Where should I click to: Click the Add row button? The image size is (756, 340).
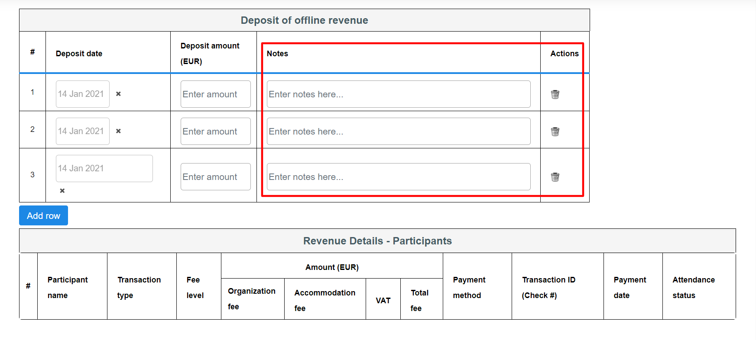tap(43, 215)
